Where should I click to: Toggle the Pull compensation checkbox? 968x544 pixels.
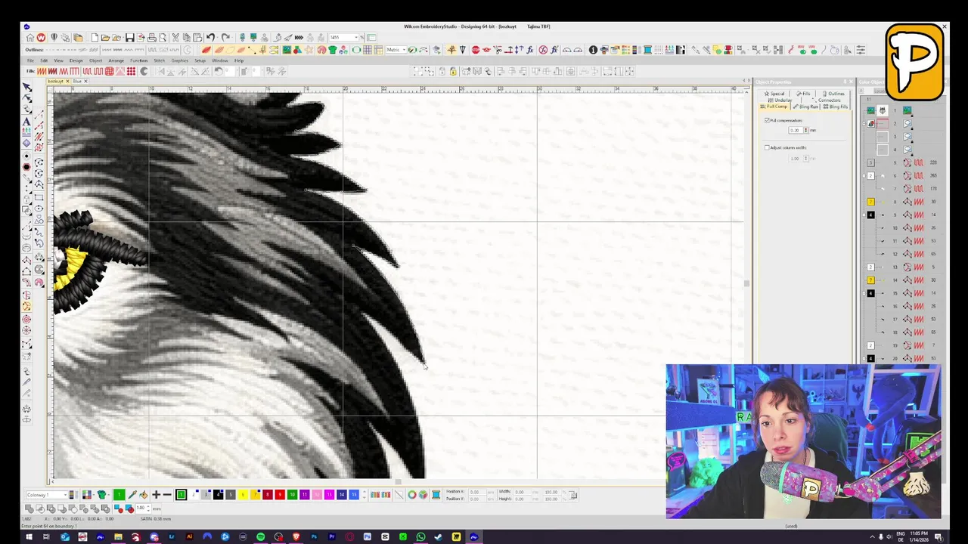tap(767, 120)
